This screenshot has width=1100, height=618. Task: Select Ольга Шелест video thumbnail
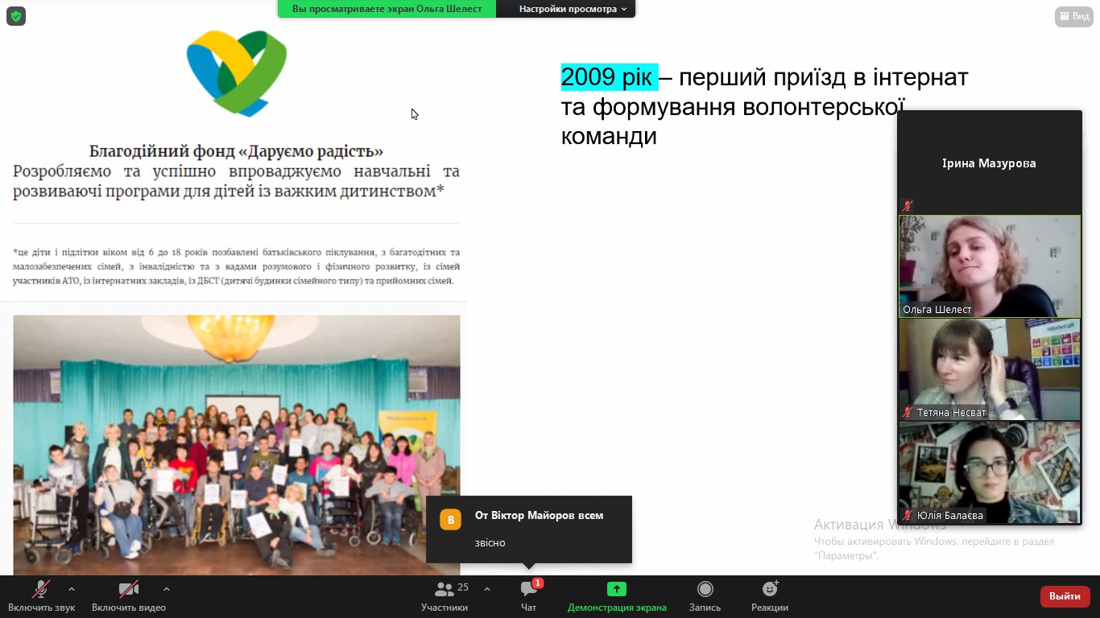tap(990, 266)
